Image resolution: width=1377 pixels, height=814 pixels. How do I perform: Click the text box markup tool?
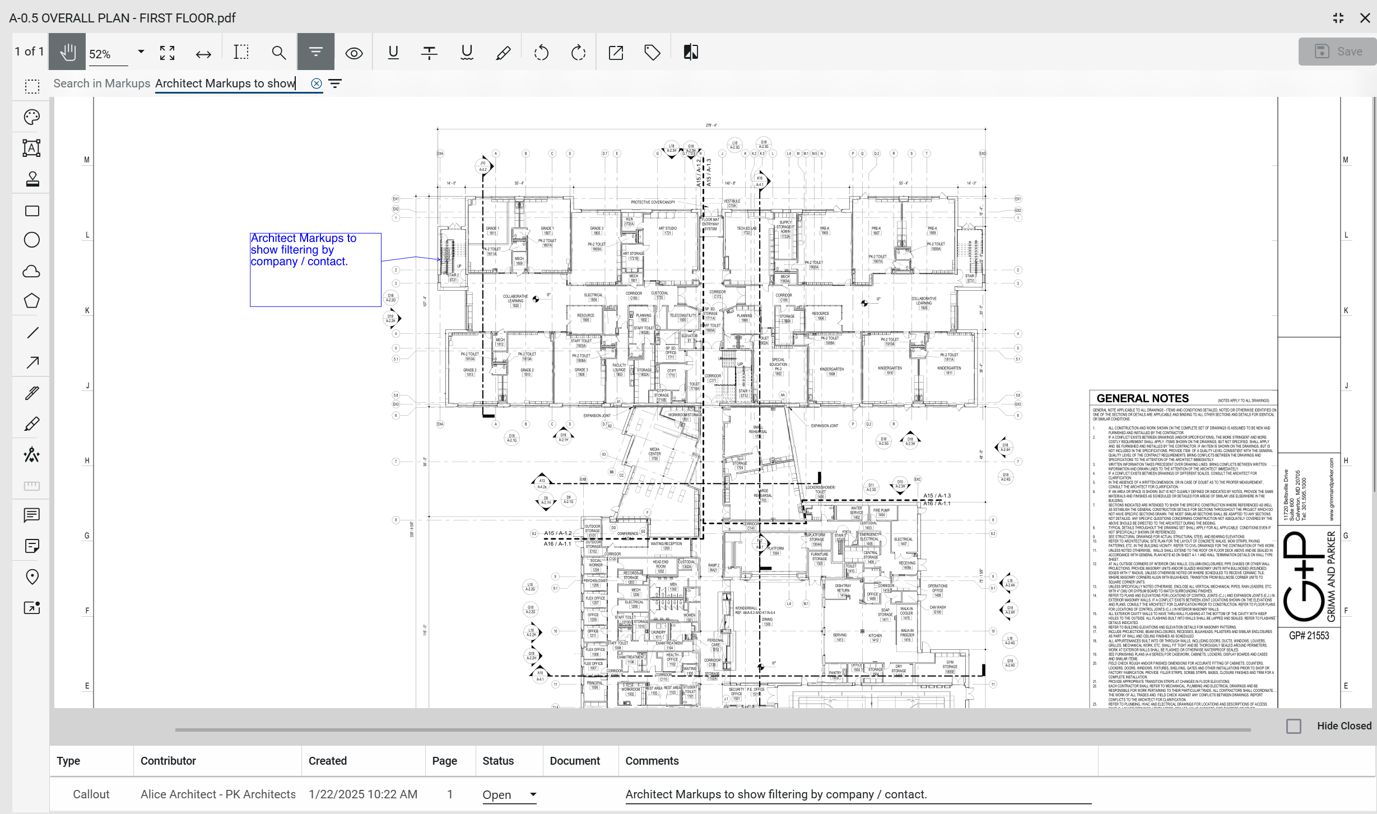pyautogui.click(x=31, y=148)
